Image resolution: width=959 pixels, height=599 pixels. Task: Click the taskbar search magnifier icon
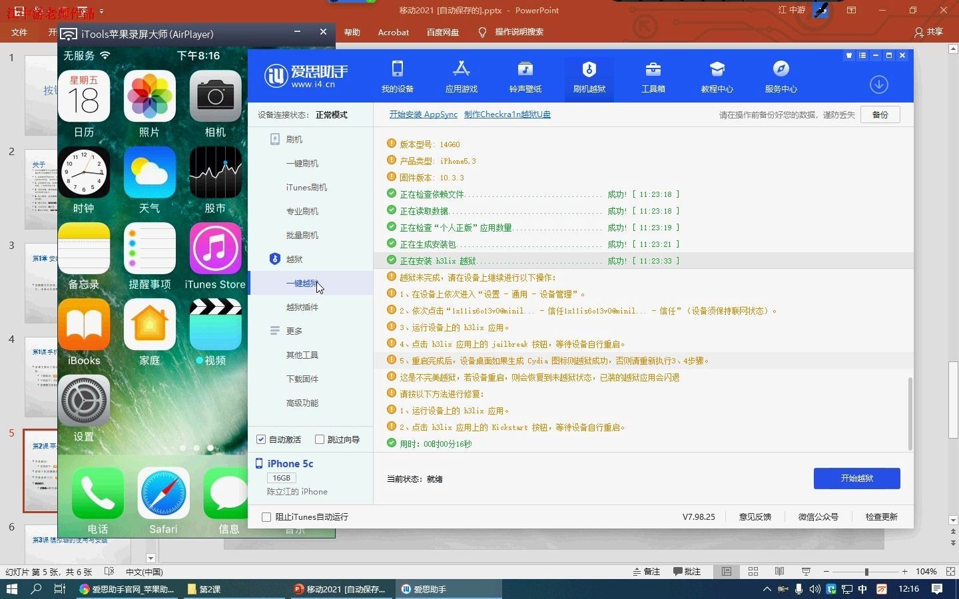(36, 589)
